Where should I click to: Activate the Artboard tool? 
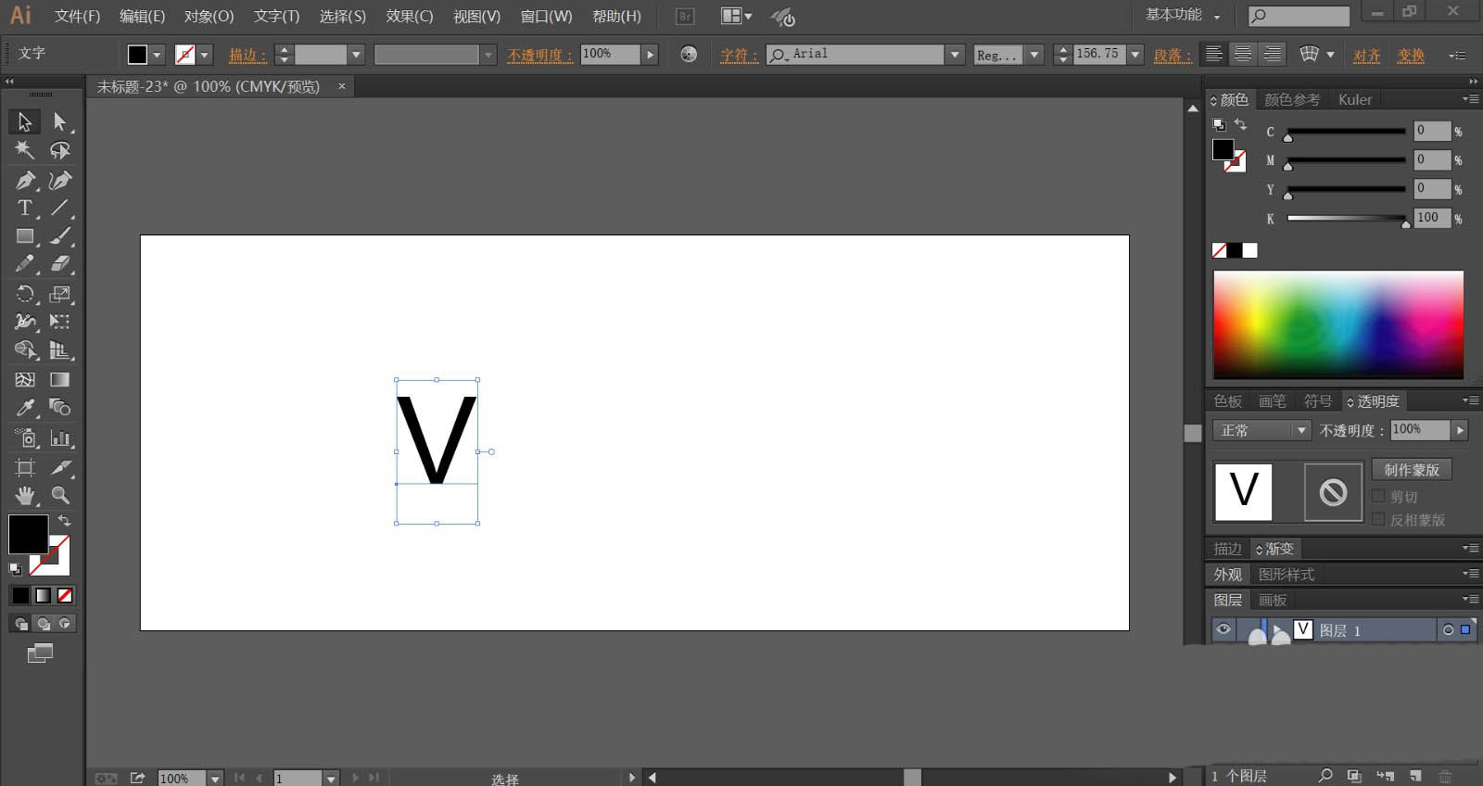(x=25, y=467)
